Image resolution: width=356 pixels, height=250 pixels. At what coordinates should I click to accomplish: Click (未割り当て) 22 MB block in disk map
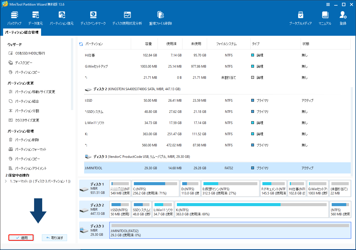pos(340,188)
